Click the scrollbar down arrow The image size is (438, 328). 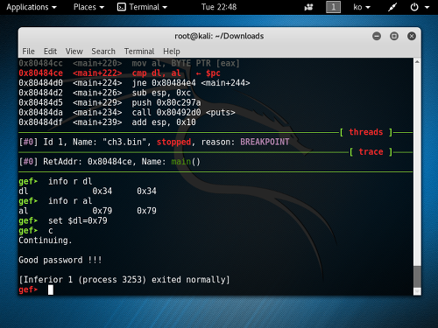[417, 291]
